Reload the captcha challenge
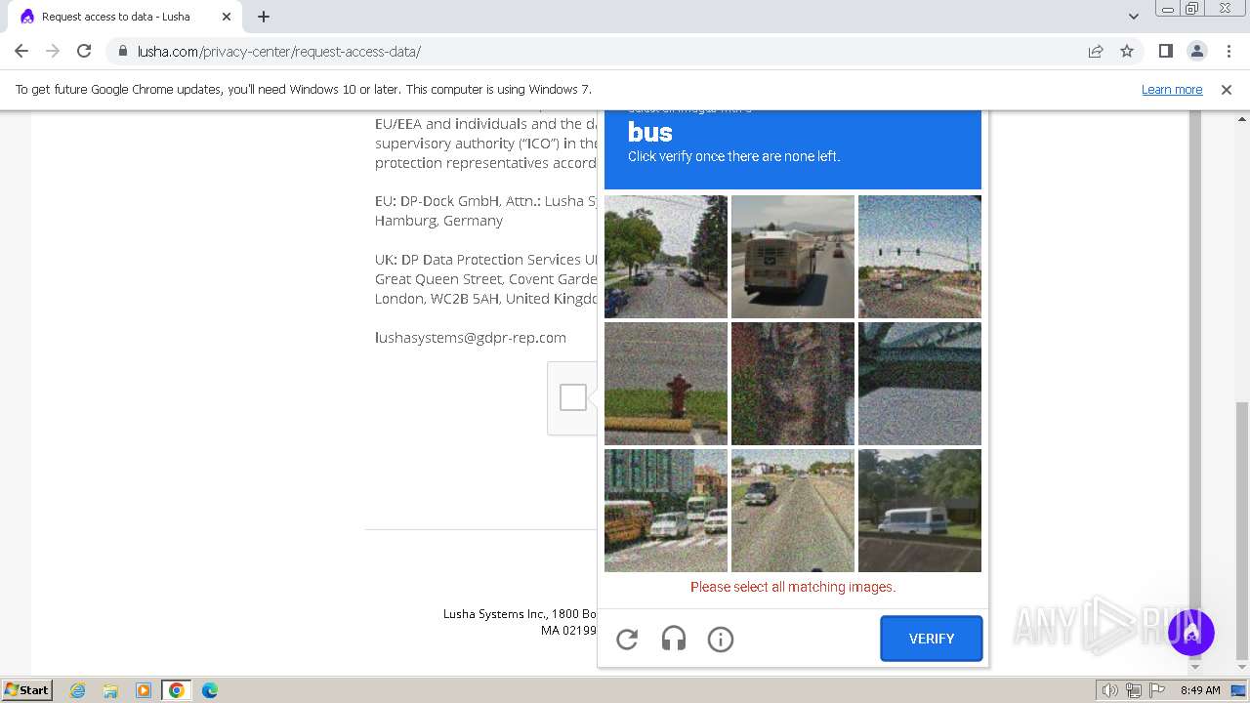This screenshot has height=703, width=1250. [627, 640]
